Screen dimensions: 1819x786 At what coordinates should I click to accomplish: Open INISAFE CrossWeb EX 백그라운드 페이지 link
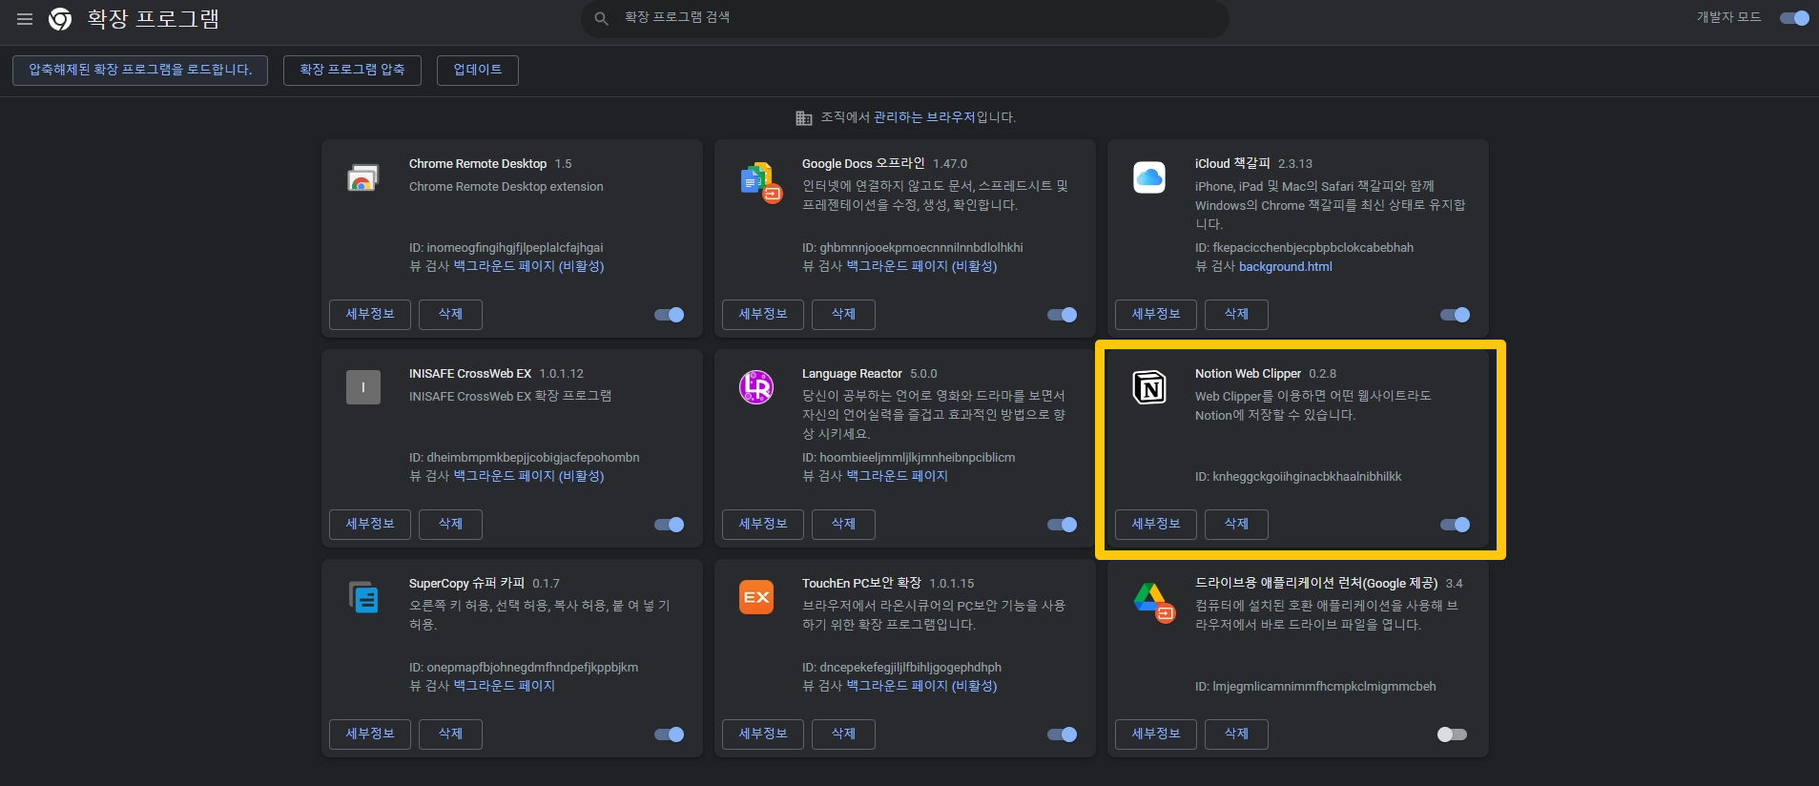click(x=528, y=476)
